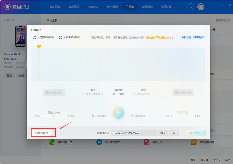Adjust the 音量 volume slider handle
The width and height of the screenshot is (233, 164).
[53, 116]
